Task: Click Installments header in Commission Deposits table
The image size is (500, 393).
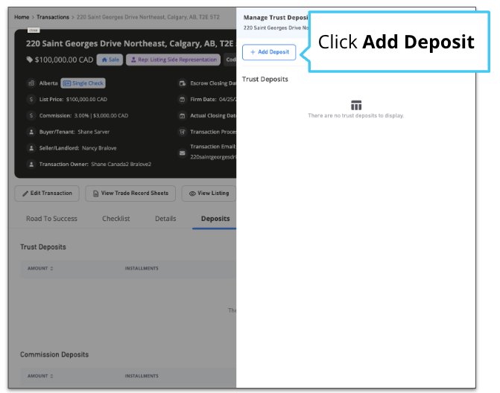Action: click(x=142, y=376)
